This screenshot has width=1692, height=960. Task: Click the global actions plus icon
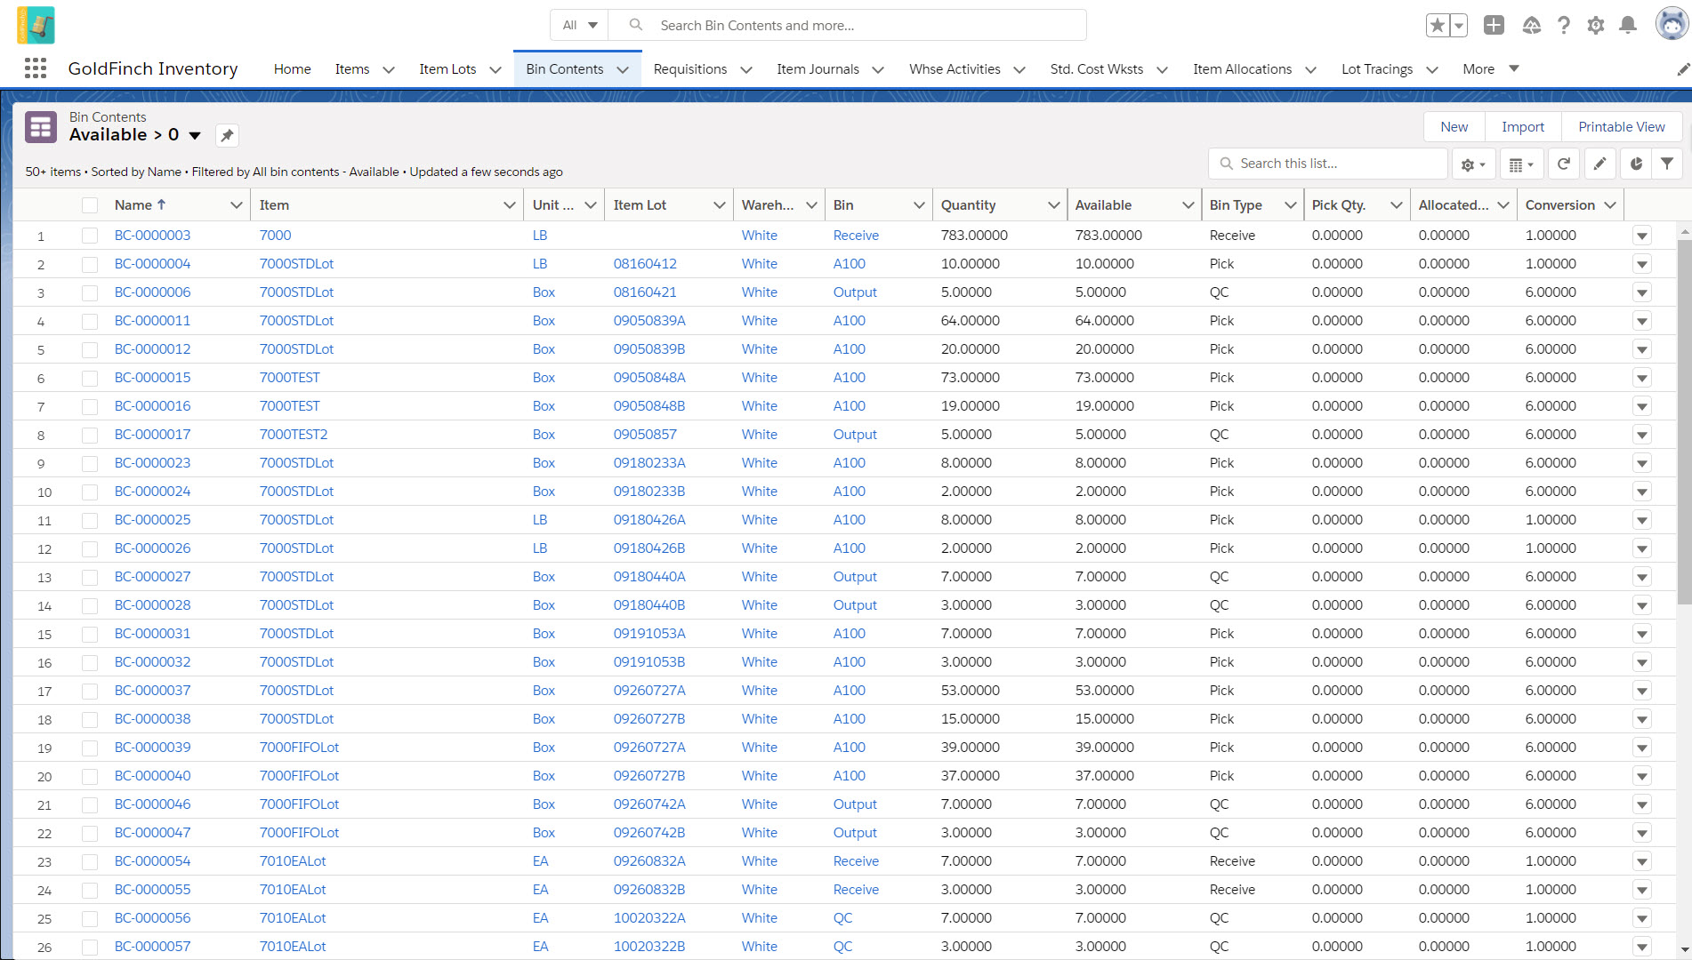1494,25
